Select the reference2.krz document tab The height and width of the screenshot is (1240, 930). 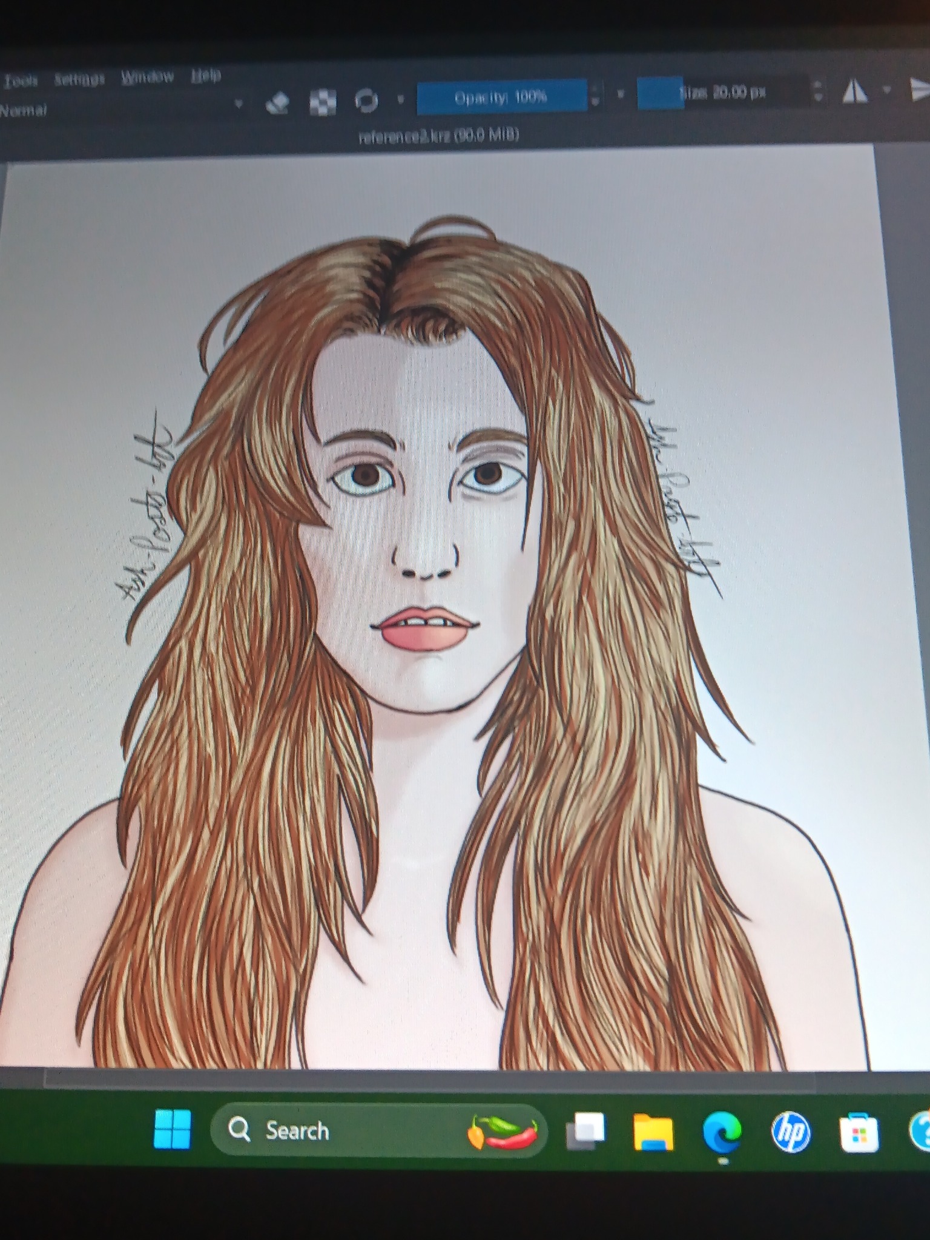coord(439,136)
